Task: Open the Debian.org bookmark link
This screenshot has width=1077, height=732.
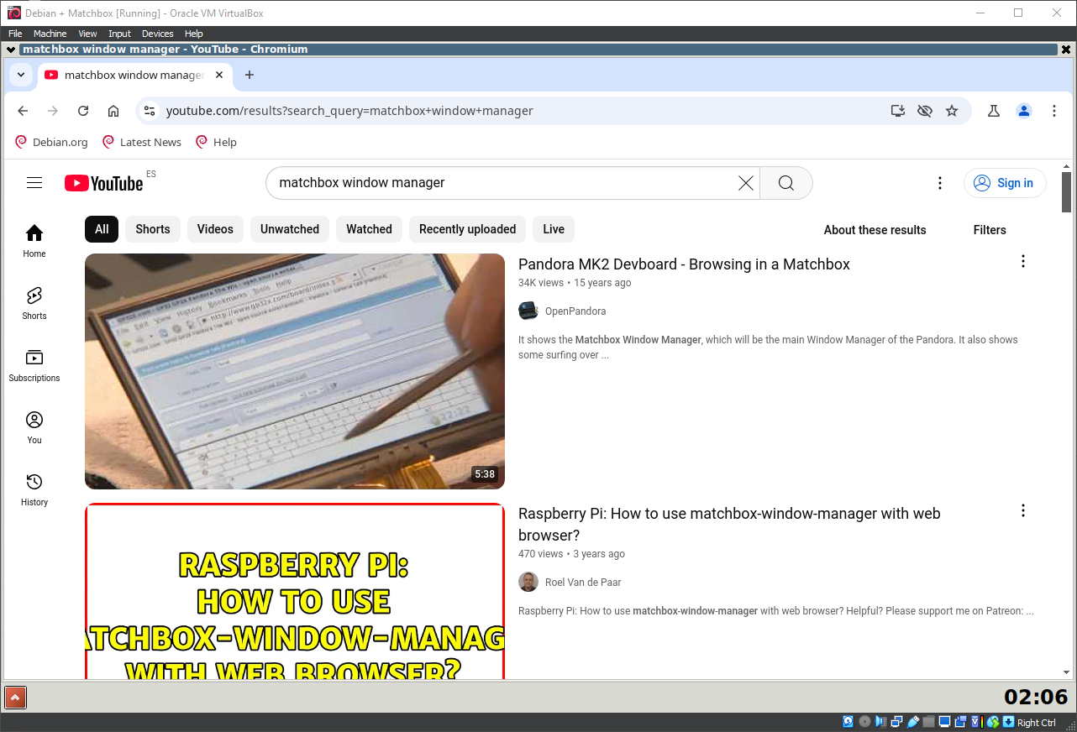Action: click(x=51, y=142)
